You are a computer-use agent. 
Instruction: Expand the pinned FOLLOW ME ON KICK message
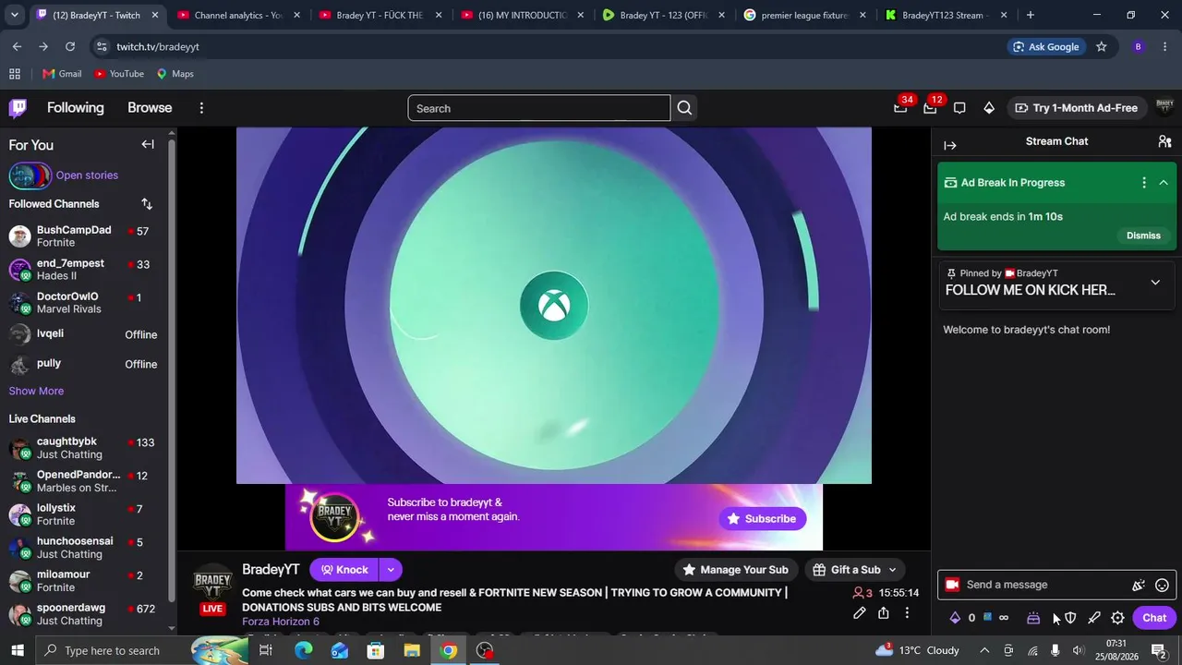click(x=1155, y=283)
